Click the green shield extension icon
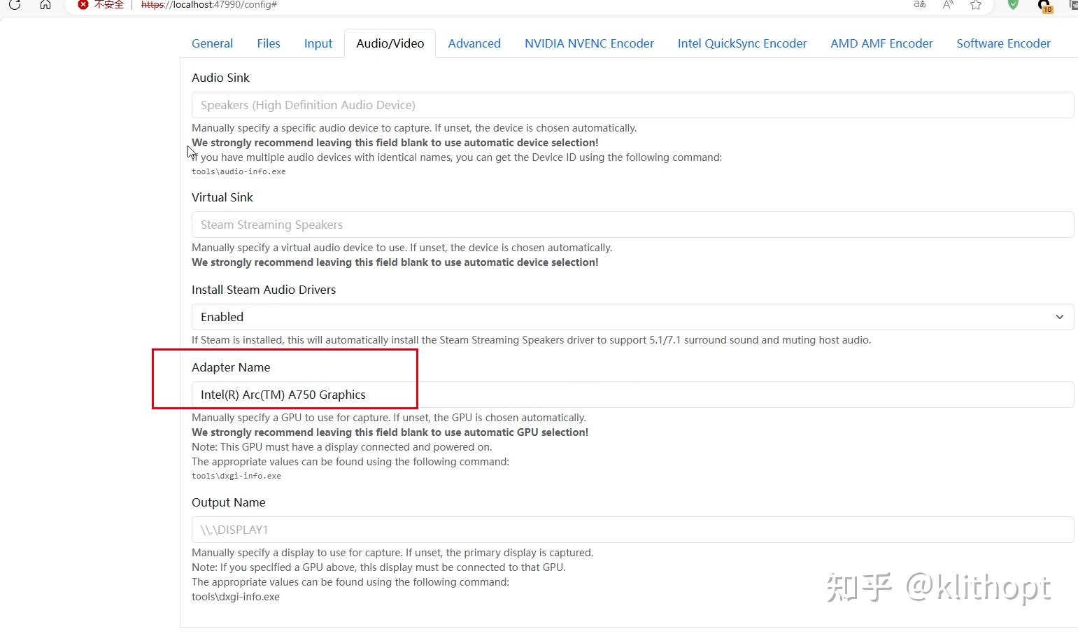This screenshot has width=1078, height=636. coord(1013,5)
